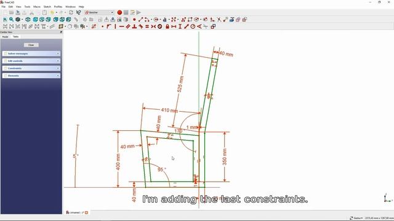Image resolution: width=394 pixels, height=221 pixels.
Task: Toggle construction geometry mode
Action: click(x=244, y=19)
